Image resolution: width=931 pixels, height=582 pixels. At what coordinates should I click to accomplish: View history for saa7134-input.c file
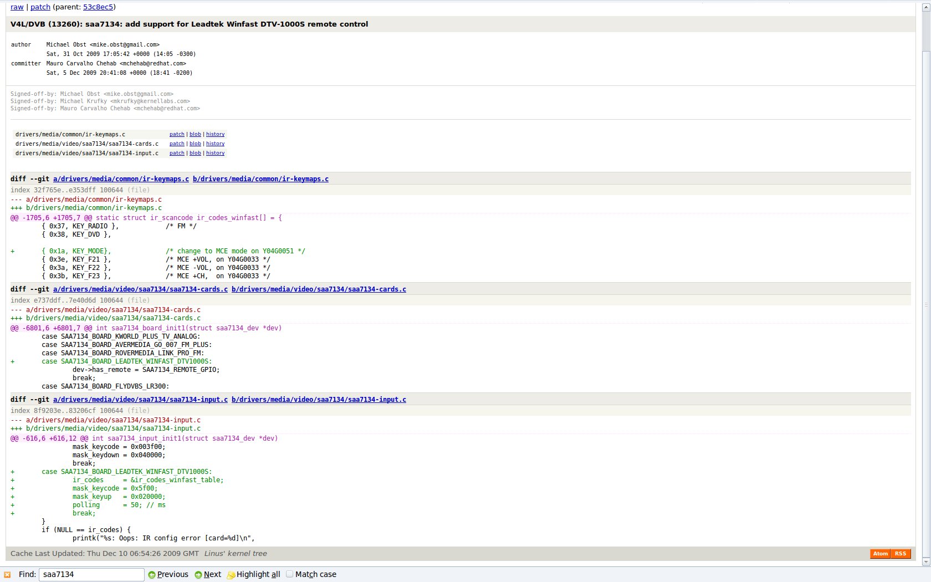(215, 153)
